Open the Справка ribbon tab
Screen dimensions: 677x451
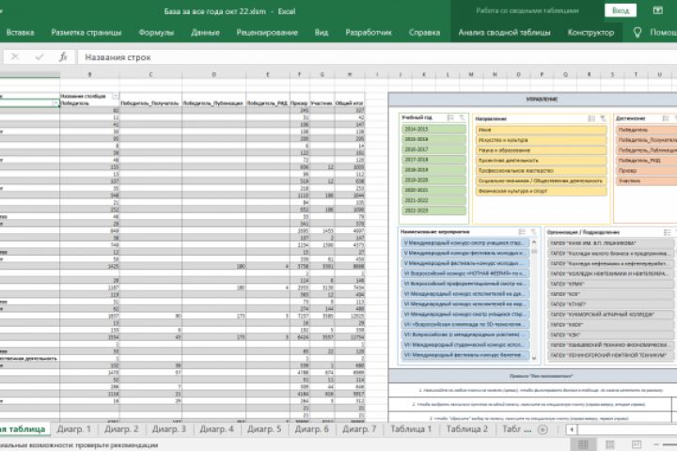click(x=424, y=32)
